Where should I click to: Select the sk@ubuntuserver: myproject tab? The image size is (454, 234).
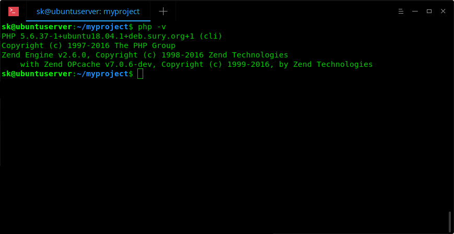click(88, 11)
